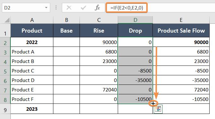This screenshot has height=119, width=215.
Task: Open the Insert Function fx icon
Action: tap(97, 8)
